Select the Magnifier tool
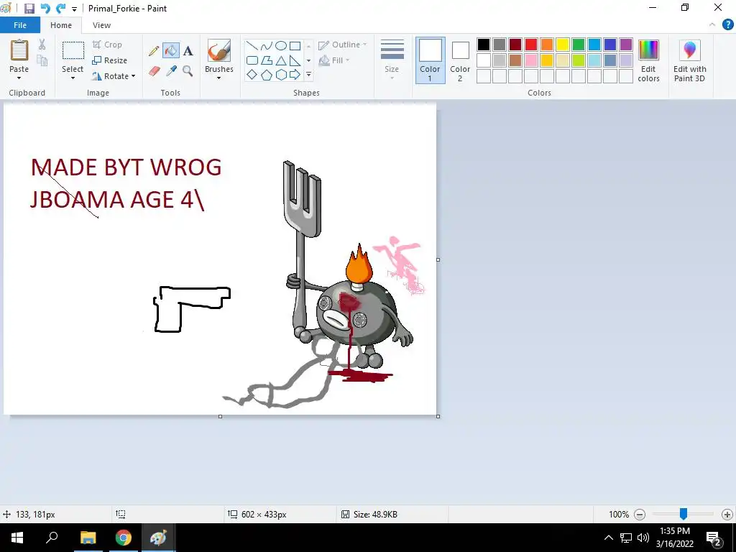 188,71
